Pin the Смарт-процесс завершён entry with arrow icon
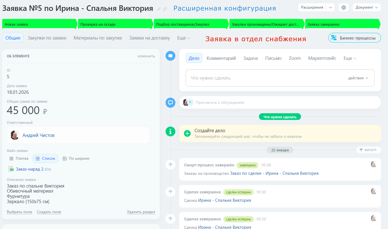The image size is (388, 229). coord(171,165)
